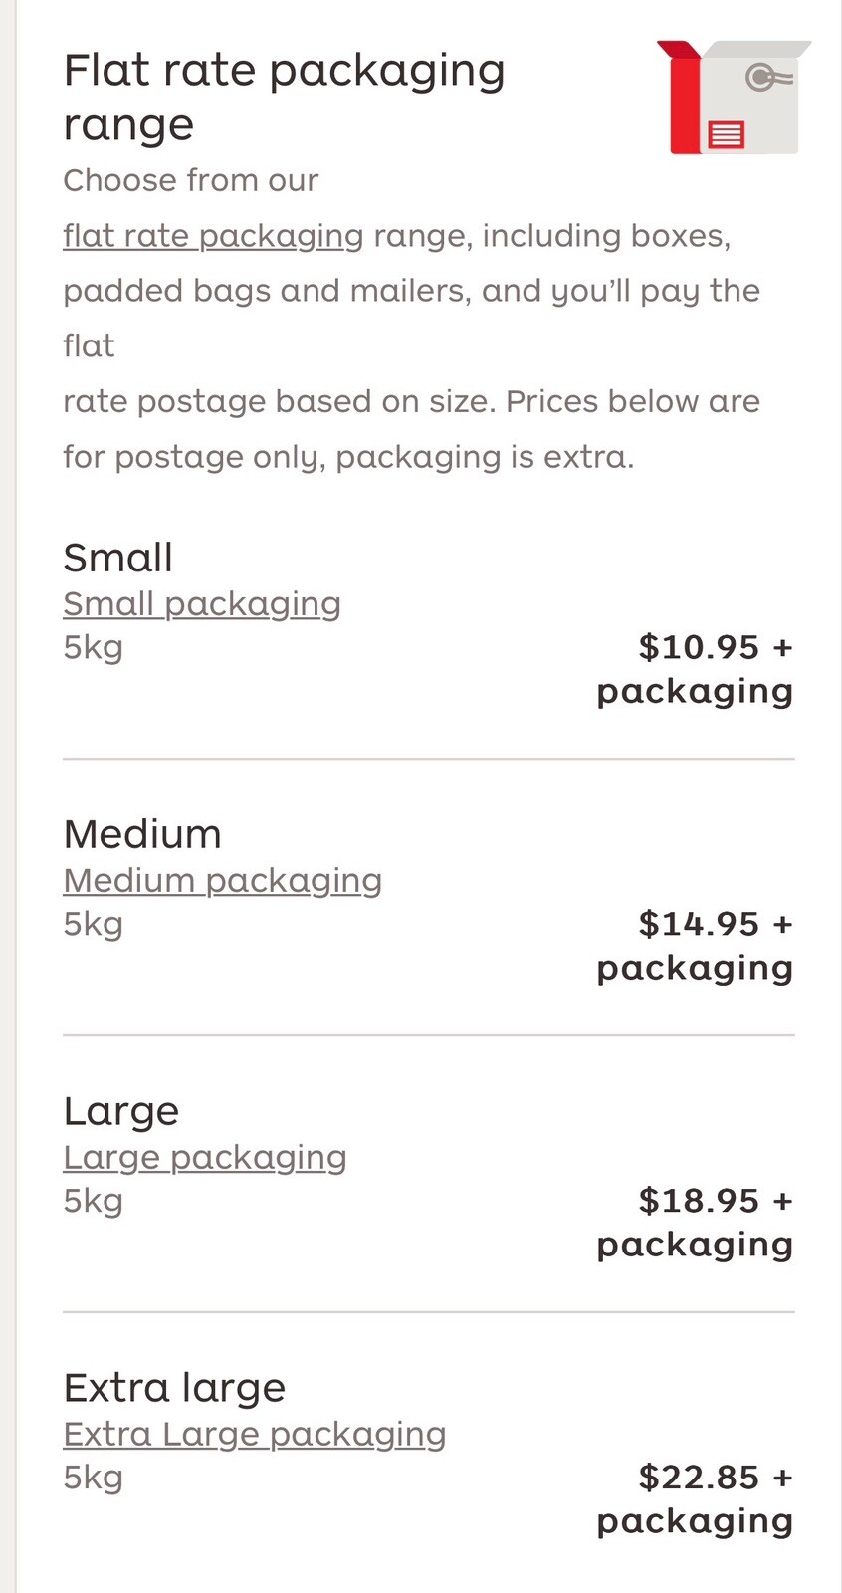This screenshot has width=842, height=1593.
Task: Click the 5kg weight under Medium packaging
Action: pyautogui.click(x=93, y=925)
